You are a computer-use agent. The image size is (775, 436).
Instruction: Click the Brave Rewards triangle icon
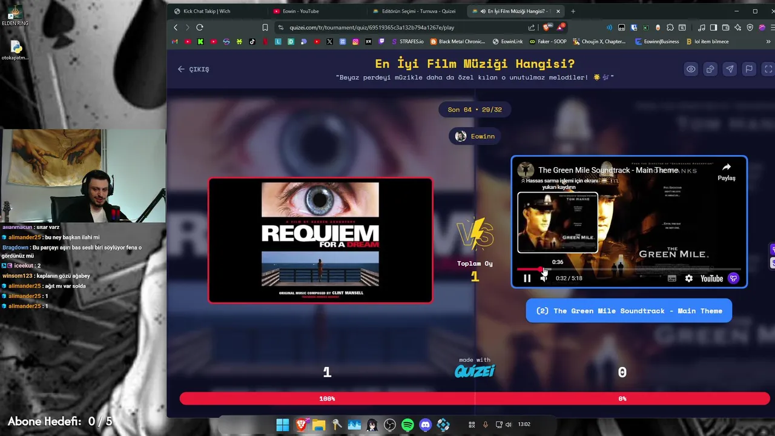[x=561, y=27]
